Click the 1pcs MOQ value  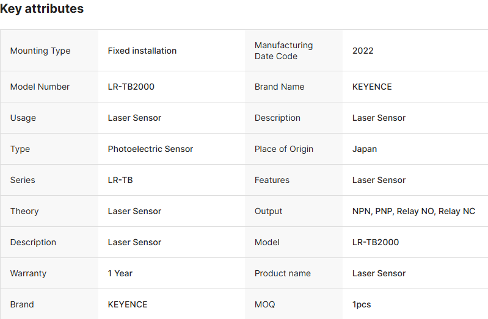coord(362,304)
